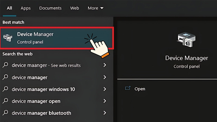This screenshot has height=122, width=217.
Task: Click search icon beside 'device maanger' result
Action: coord(5,65)
